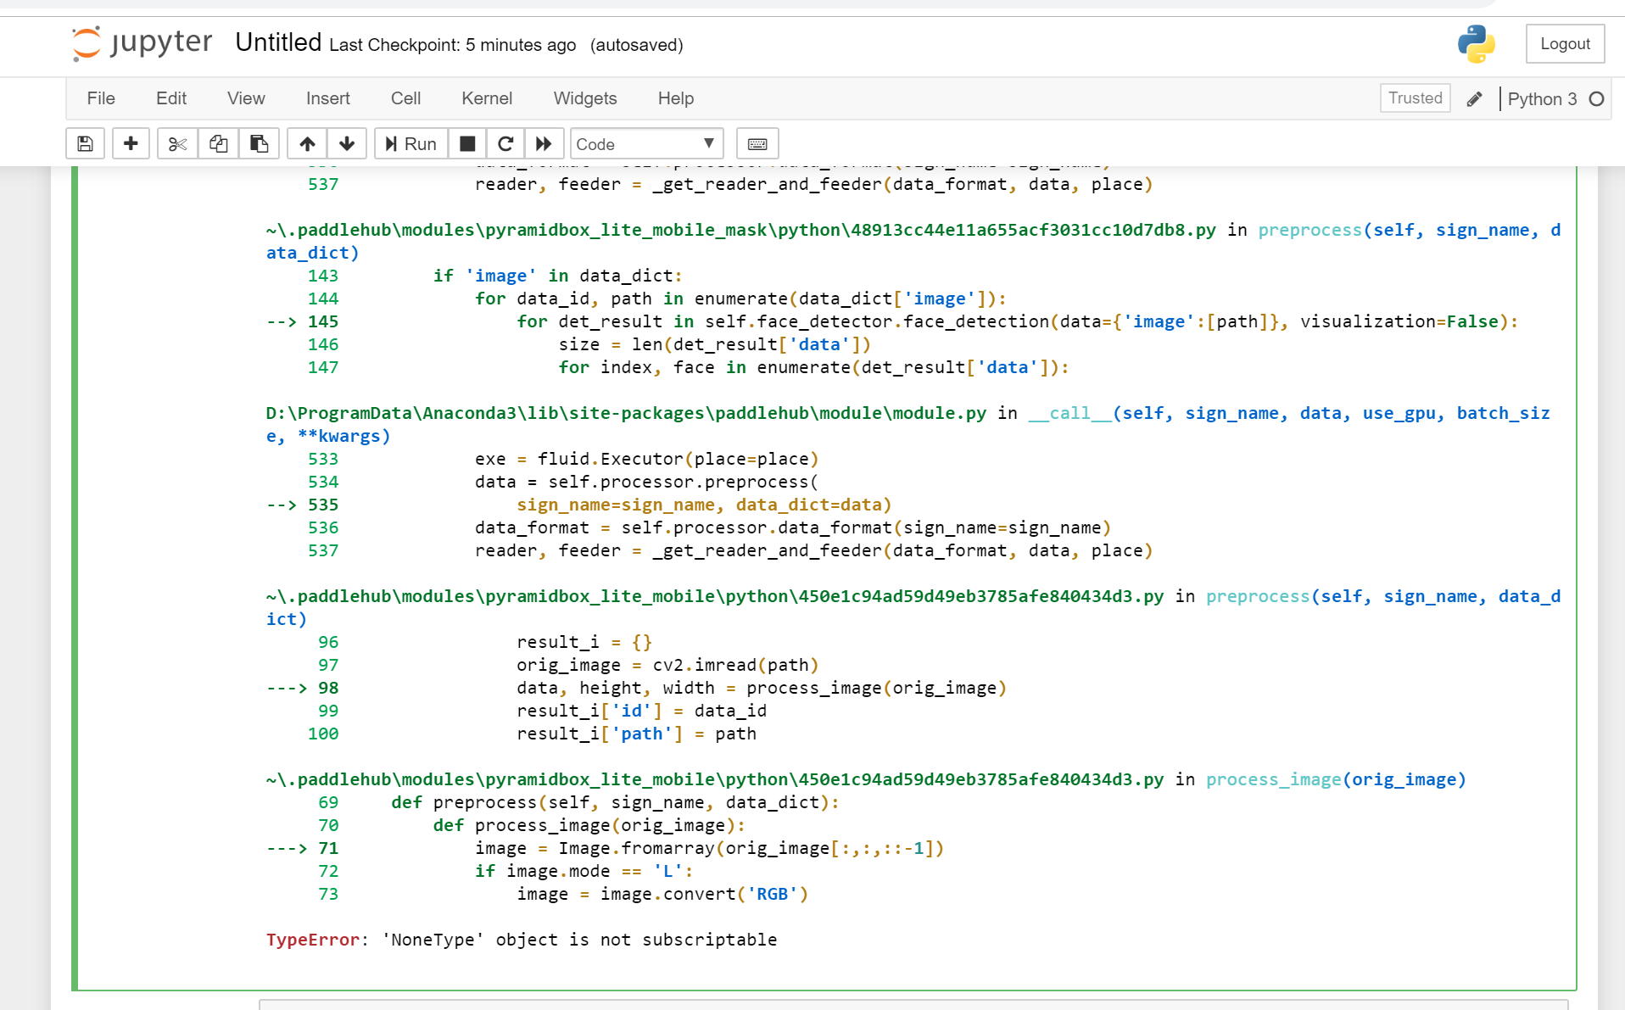Click the Python 3 kernel name
Screen dimensions: 1625x1010
coord(1542,99)
